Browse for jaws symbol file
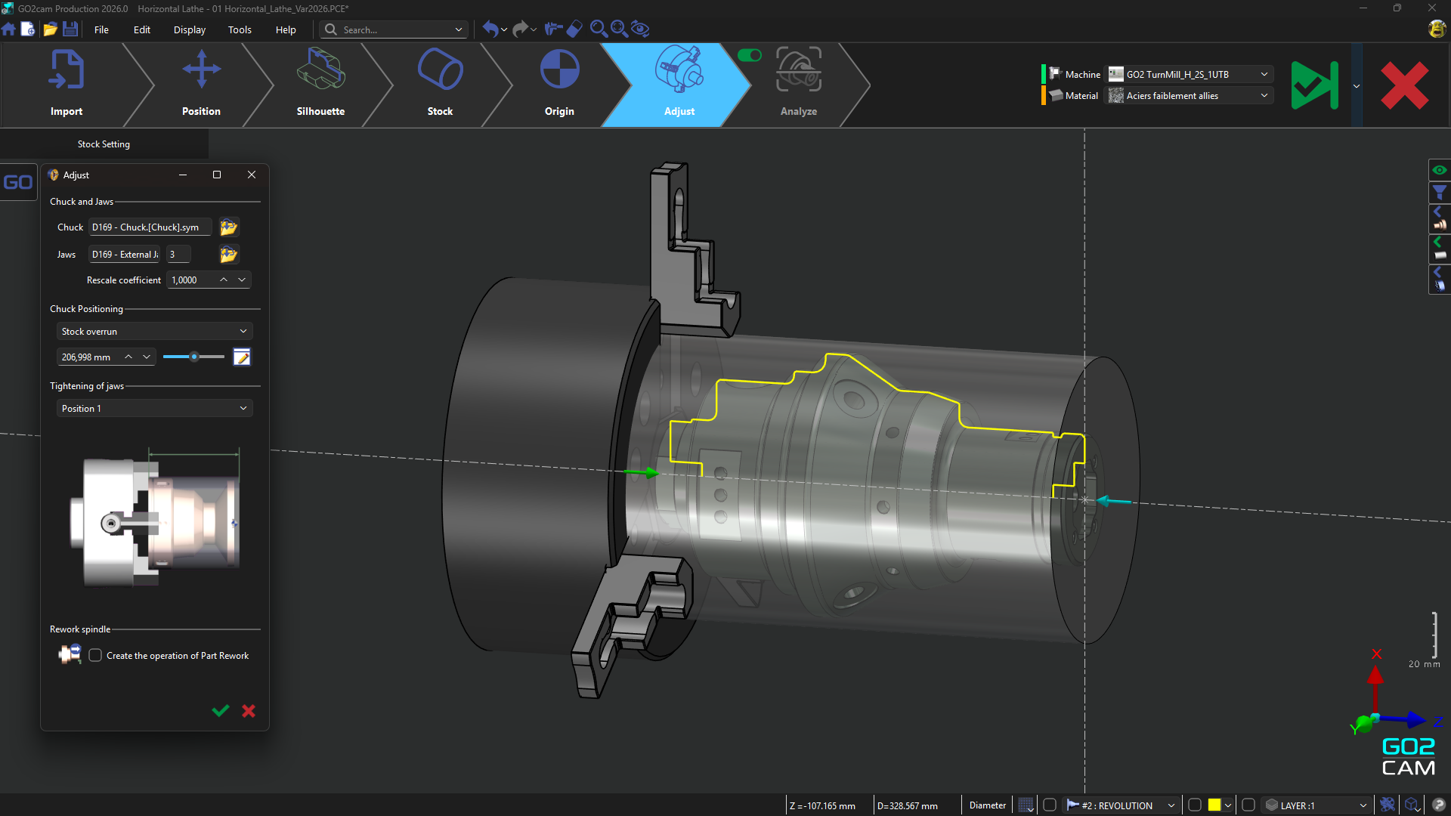This screenshot has height=816, width=1451. click(228, 255)
